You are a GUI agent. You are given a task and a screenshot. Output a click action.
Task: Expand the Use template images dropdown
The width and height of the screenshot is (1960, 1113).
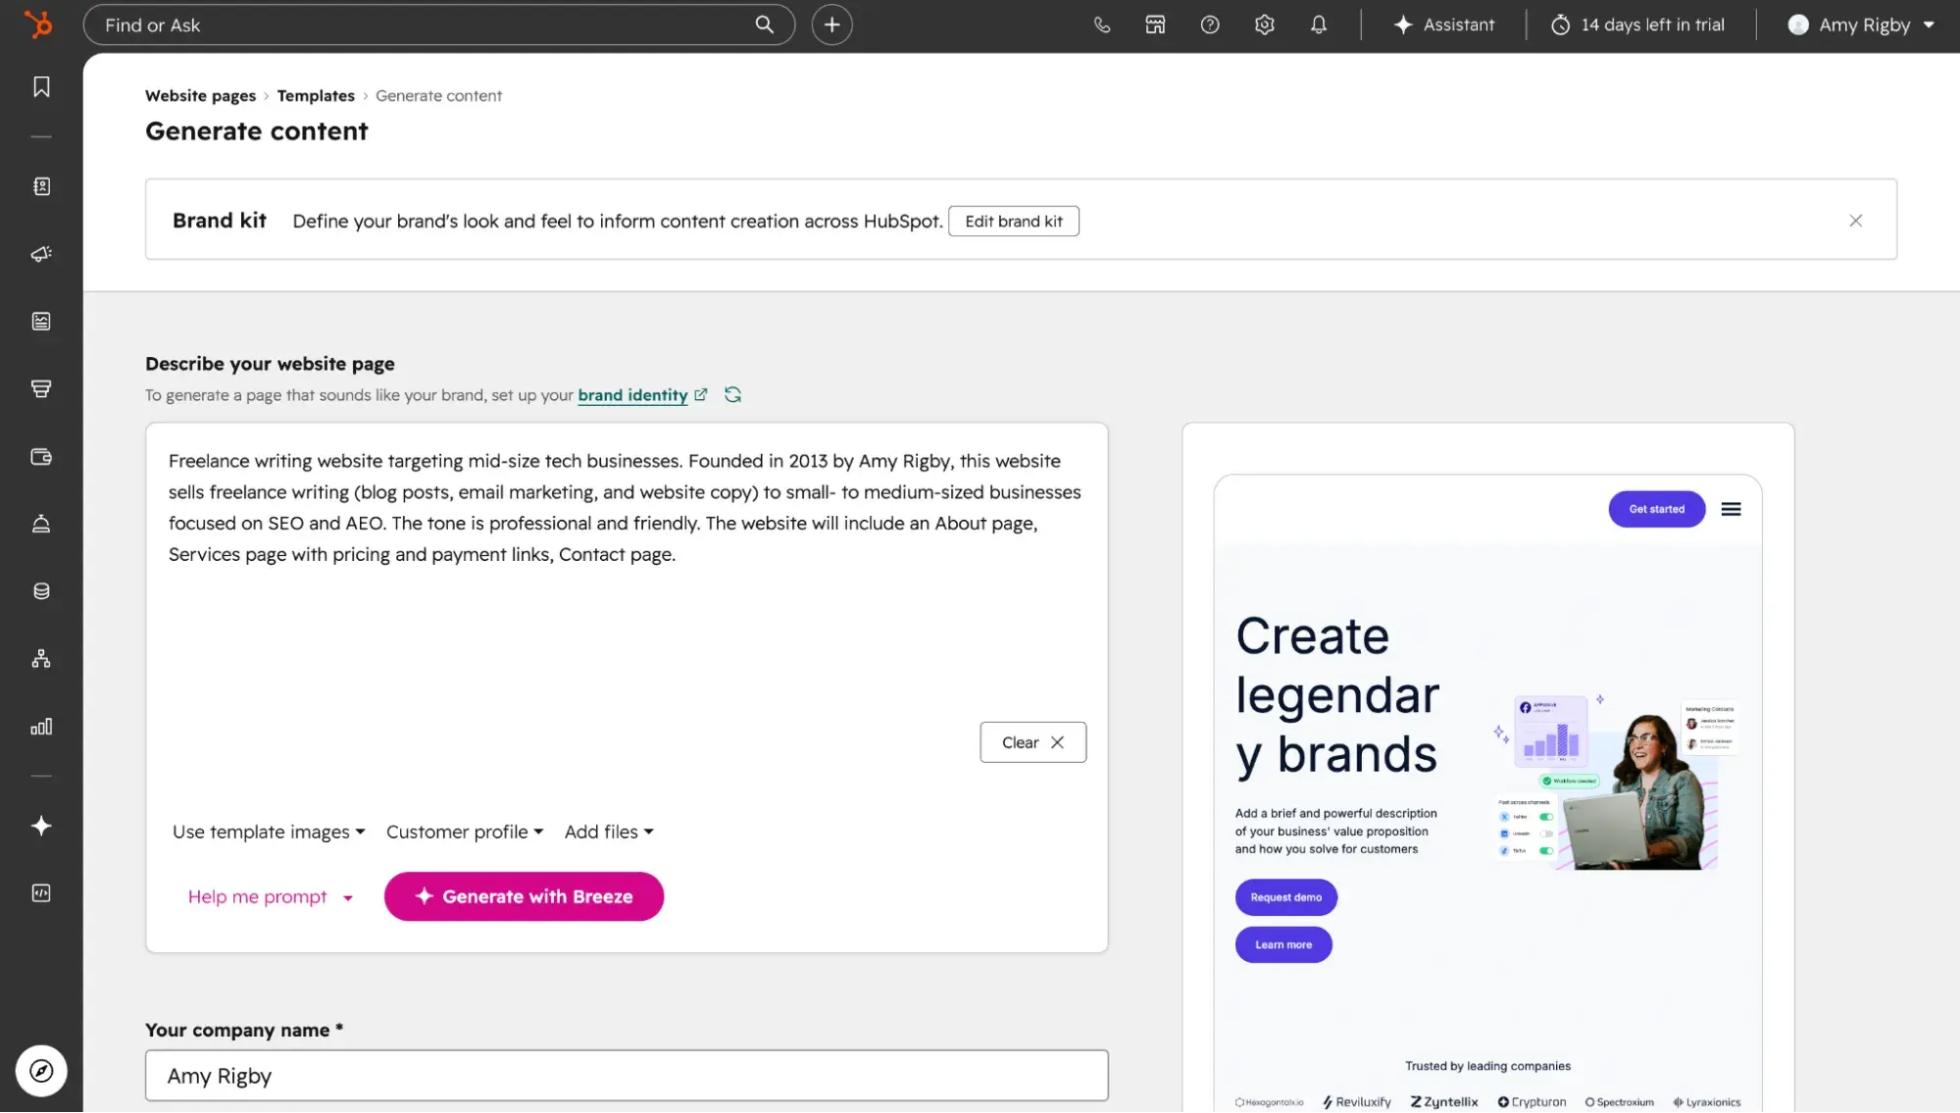click(269, 833)
